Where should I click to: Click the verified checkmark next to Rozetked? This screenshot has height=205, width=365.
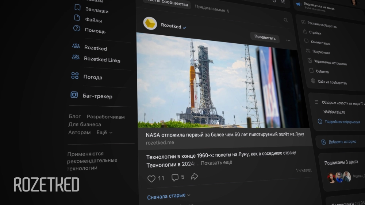click(x=184, y=28)
